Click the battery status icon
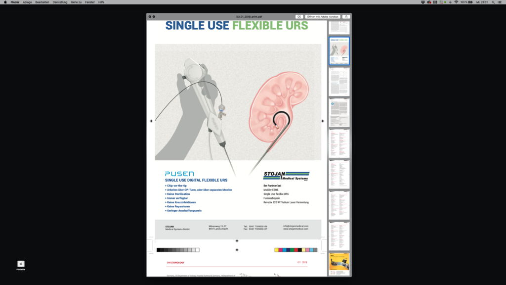The height and width of the screenshot is (285, 506). tap(470, 2)
